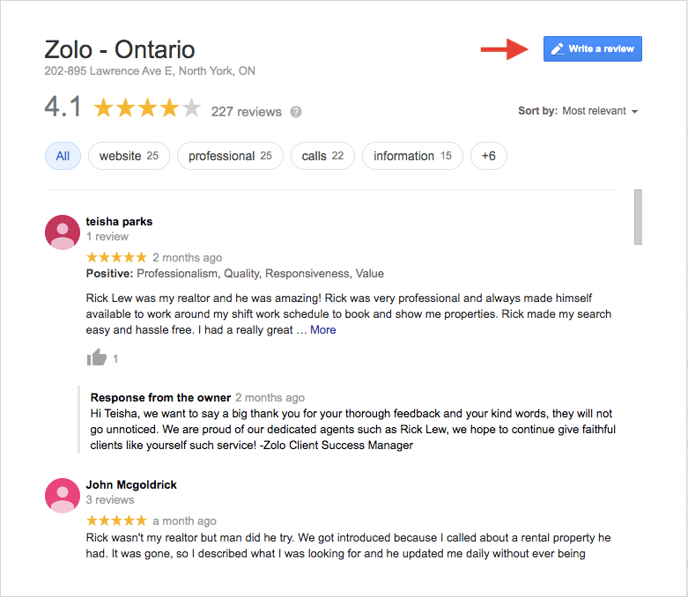Click the 227 reviews count text
The width and height of the screenshot is (688, 597).
click(247, 112)
